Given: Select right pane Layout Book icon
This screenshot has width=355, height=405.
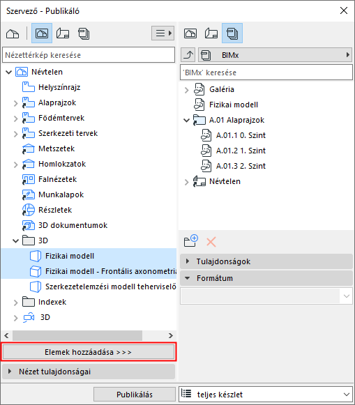Looking at the screenshot, I should pyautogui.click(x=211, y=33).
